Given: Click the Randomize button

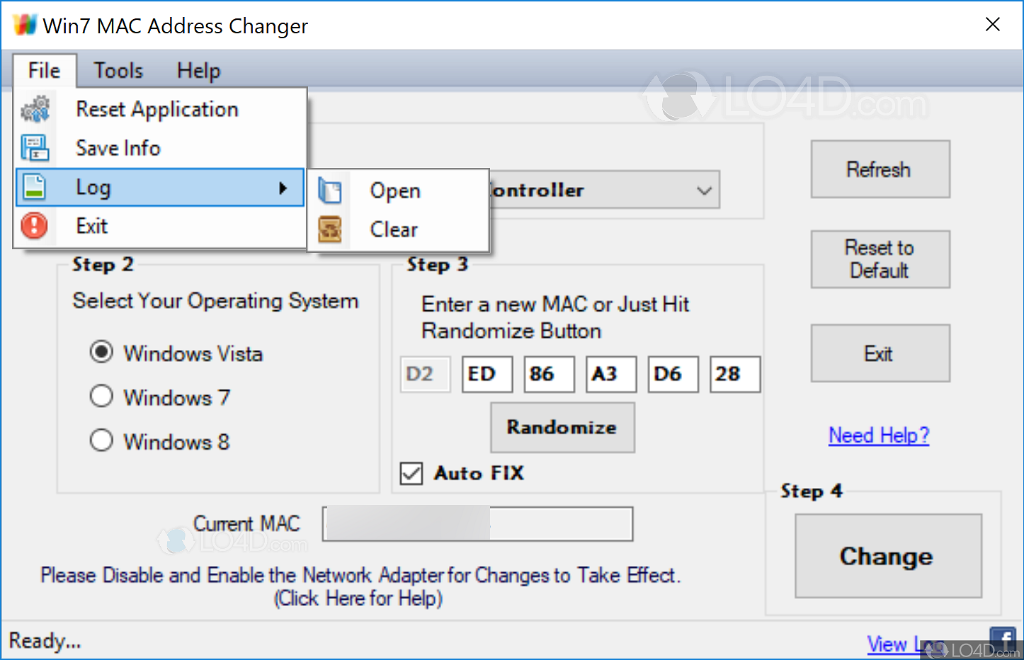Looking at the screenshot, I should tap(562, 428).
